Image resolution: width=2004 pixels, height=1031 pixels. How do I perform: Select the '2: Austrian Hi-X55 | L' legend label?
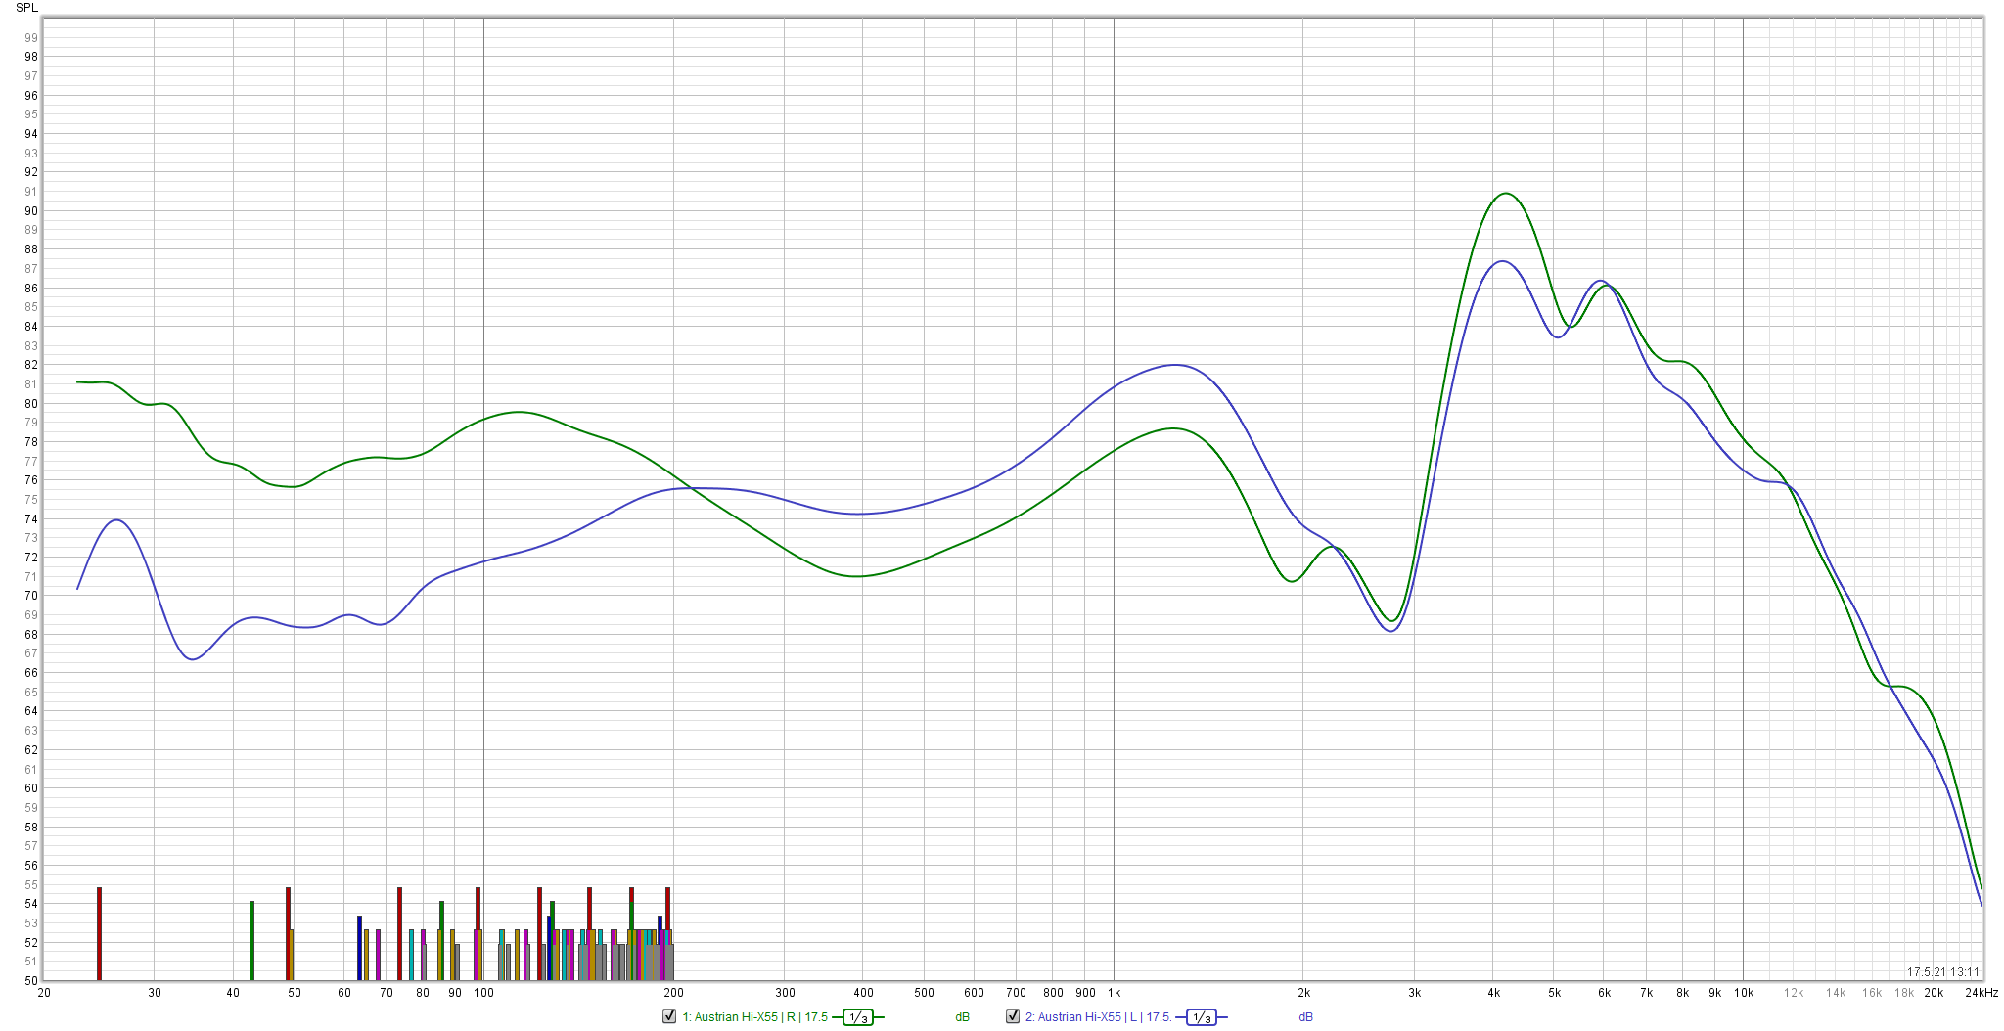tap(1098, 1017)
